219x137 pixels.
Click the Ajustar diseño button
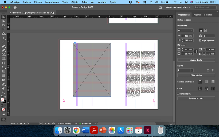(196, 60)
